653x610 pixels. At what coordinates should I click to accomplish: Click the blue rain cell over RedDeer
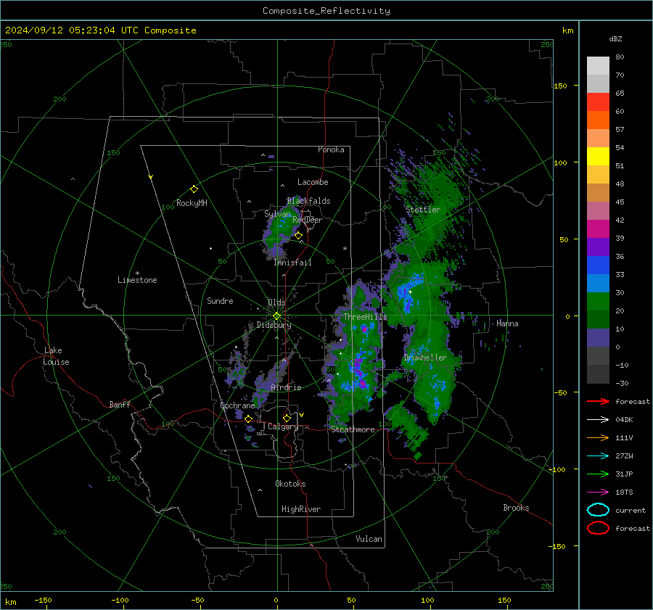(283, 223)
